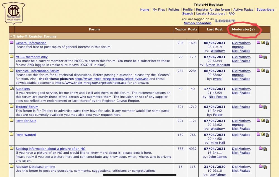Open the forum Search page

click(x=187, y=13)
